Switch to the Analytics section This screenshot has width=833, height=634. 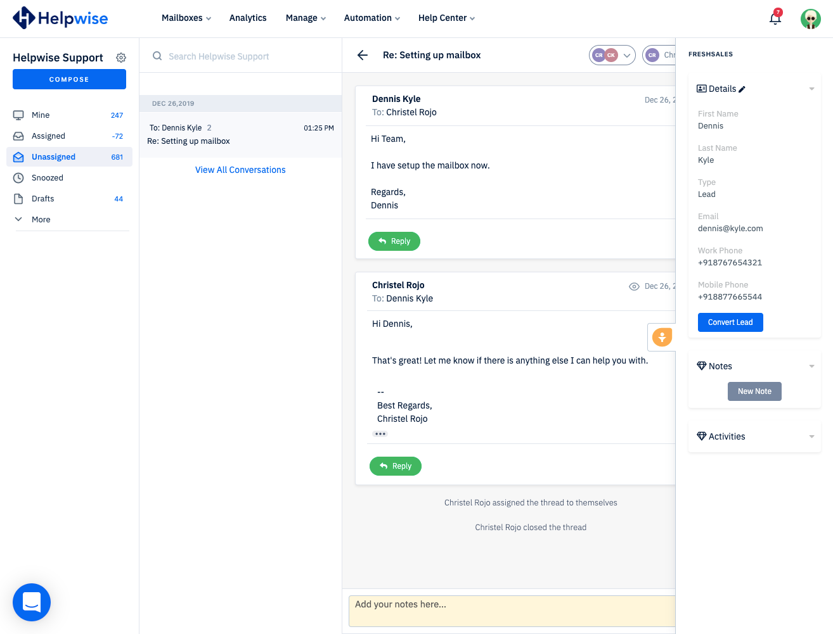[x=247, y=18]
